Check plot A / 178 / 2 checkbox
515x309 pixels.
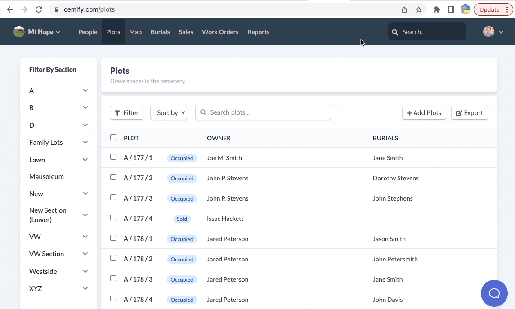tap(113, 258)
